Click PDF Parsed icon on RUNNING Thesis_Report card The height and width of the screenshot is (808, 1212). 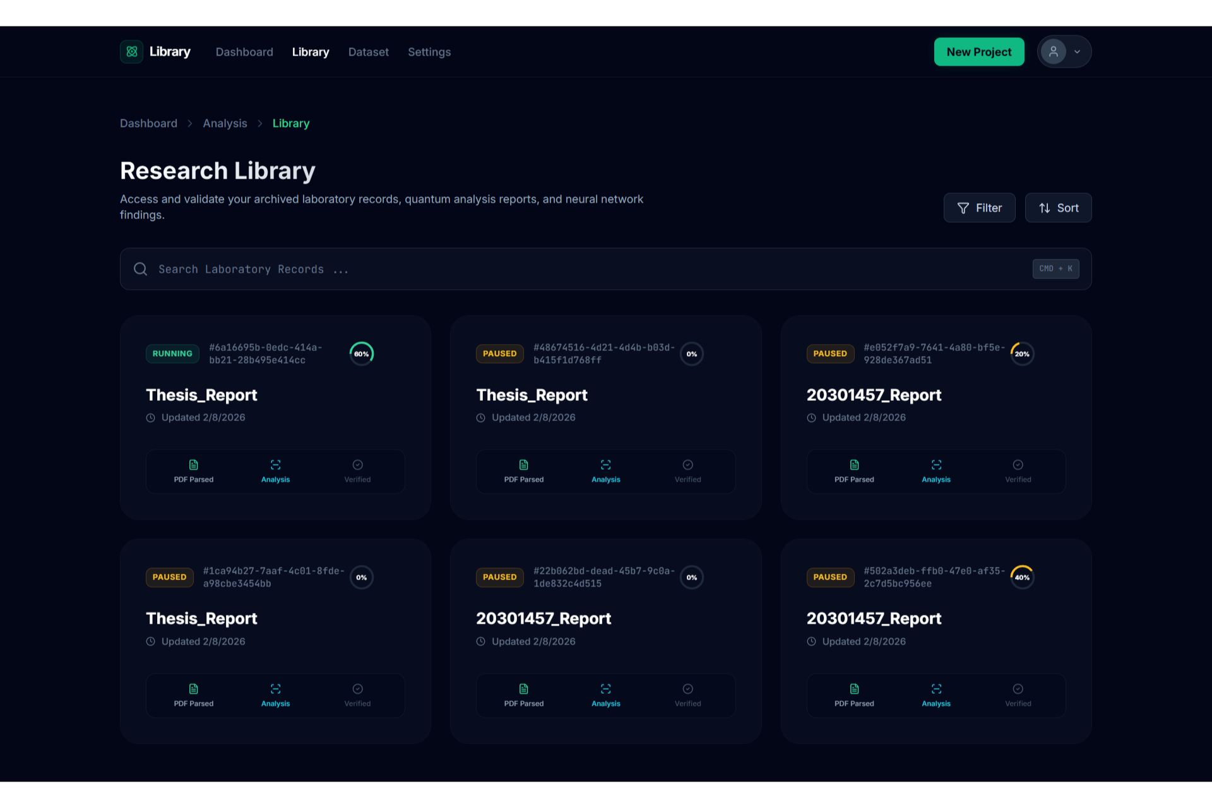coord(193,465)
